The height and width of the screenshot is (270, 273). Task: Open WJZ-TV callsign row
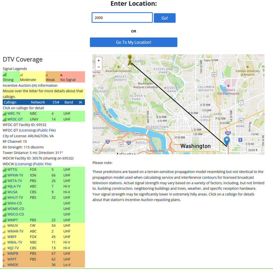[44, 248]
